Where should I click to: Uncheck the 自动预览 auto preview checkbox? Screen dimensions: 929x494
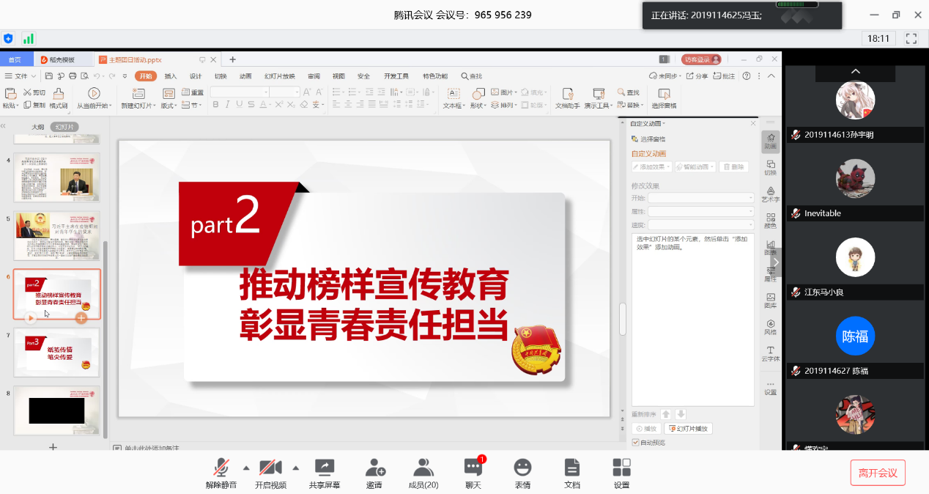tap(635, 443)
